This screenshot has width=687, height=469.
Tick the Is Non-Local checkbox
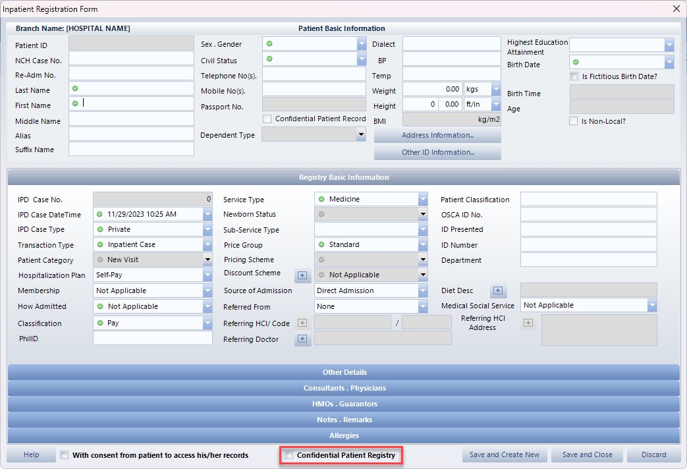point(574,121)
